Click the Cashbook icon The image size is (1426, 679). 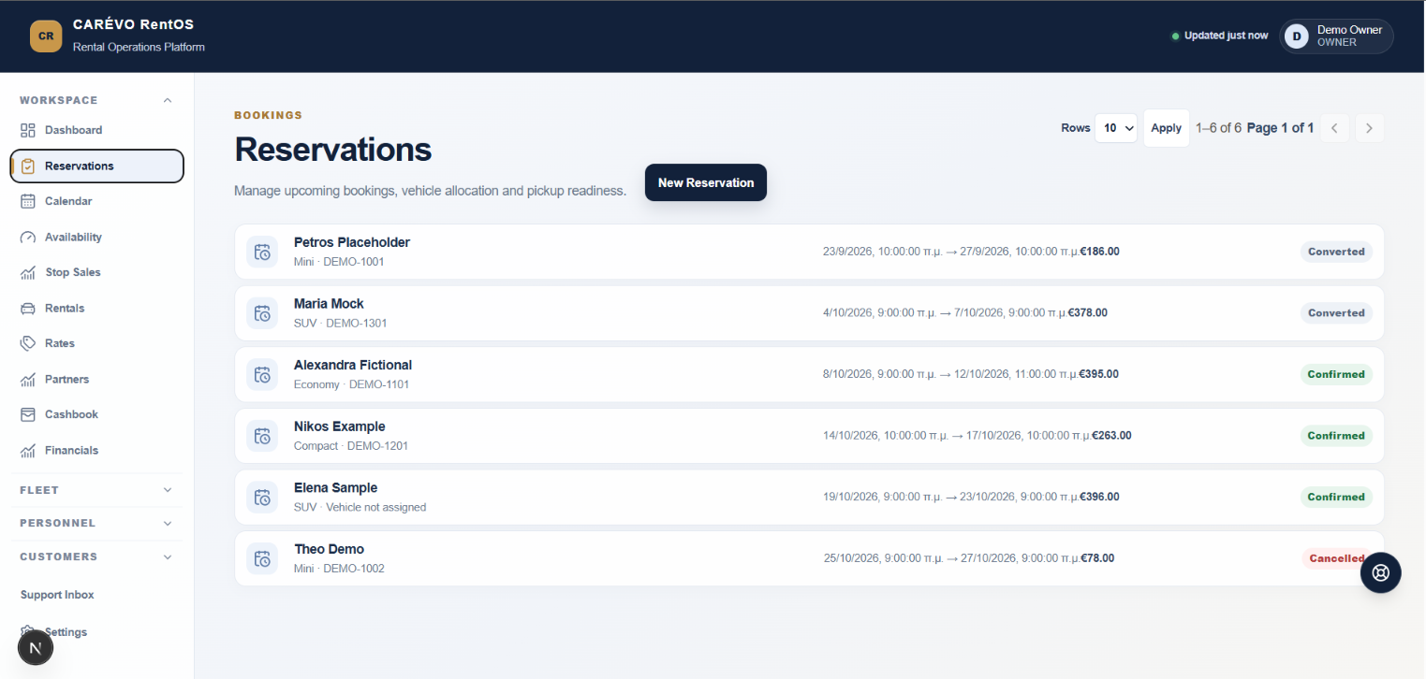(x=28, y=414)
